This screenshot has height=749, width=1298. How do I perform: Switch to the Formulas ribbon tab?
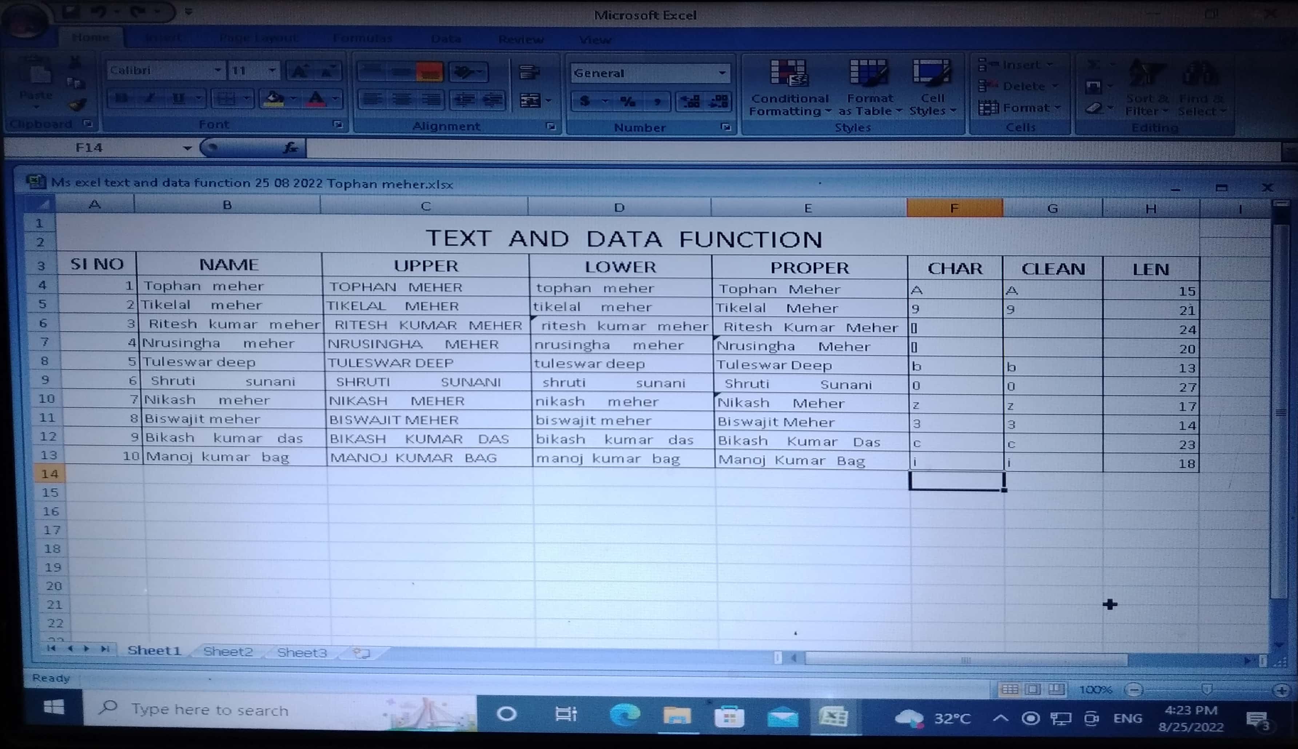click(362, 38)
